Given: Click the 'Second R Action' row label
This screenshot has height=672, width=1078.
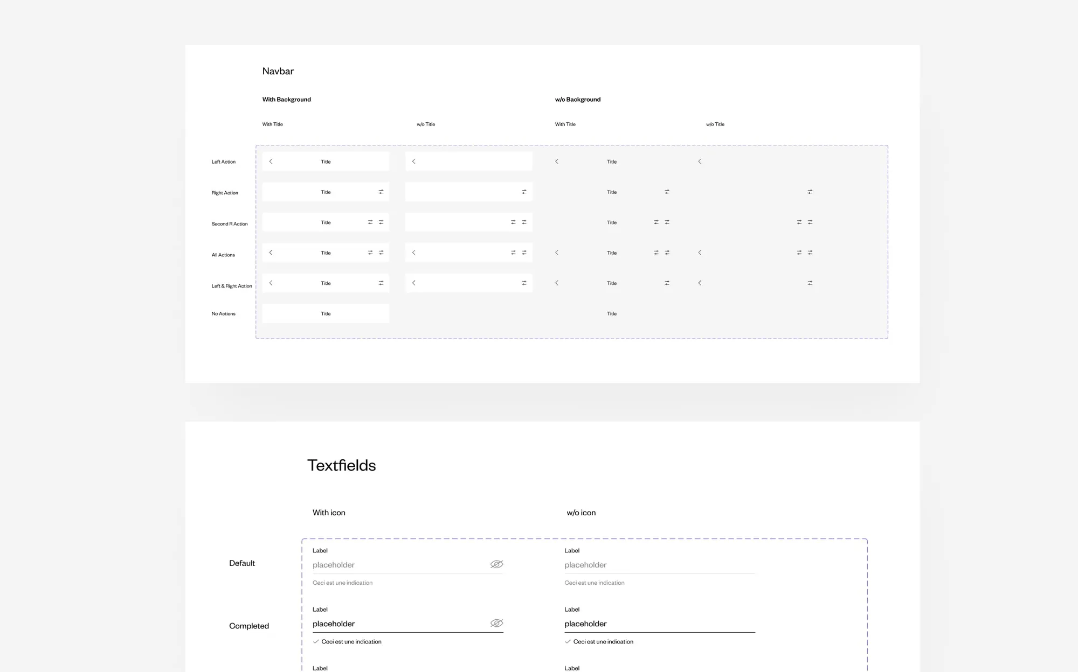Looking at the screenshot, I should tap(230, 224).
